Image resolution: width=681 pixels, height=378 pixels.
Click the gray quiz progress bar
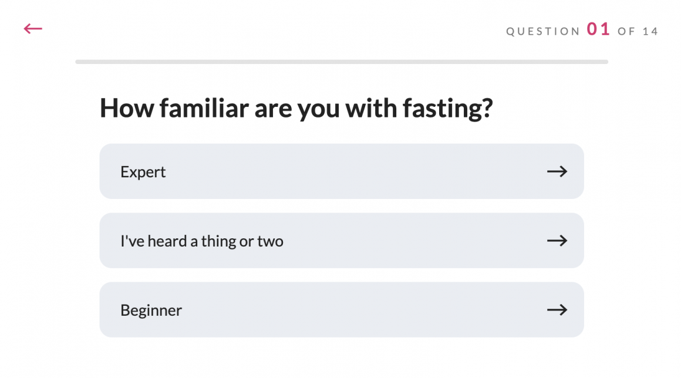click(342, 62)
